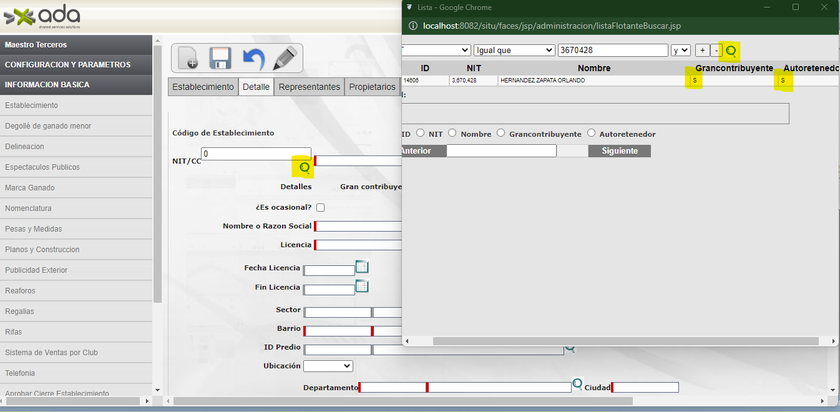Viewport: 840px width, 412px height.
Task: Open the Propietarios tab
Action: (372, 87)
